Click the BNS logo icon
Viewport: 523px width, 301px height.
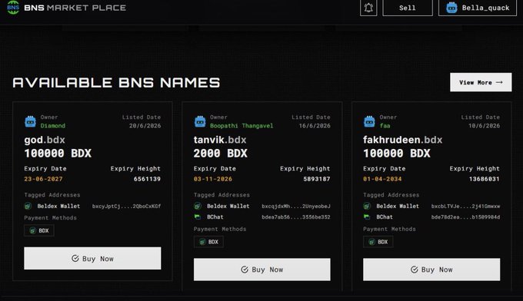(13, 7)
